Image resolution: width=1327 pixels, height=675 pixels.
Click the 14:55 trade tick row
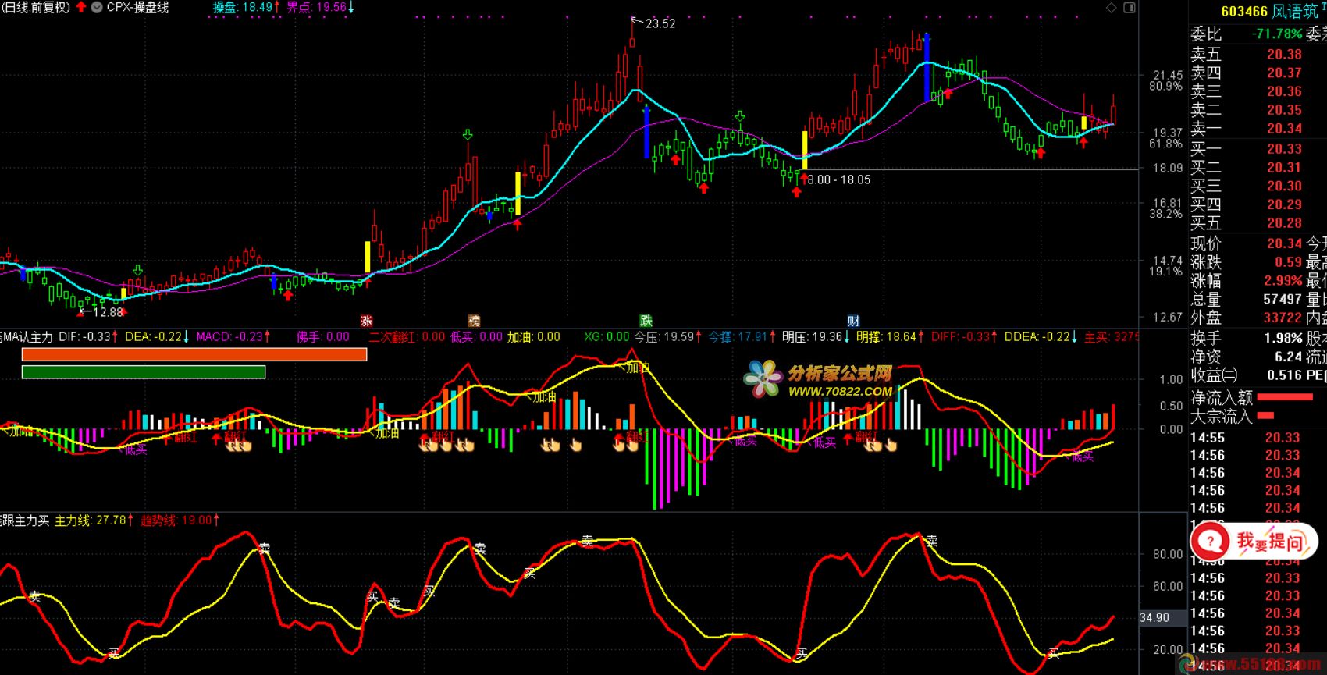click(1246, 438)
